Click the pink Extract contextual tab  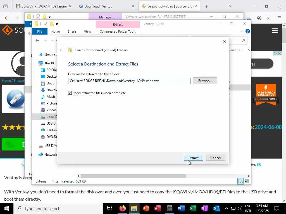[118, 25]
